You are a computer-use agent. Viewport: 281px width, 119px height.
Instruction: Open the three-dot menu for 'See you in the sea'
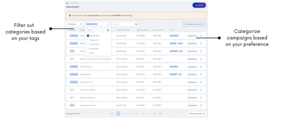(201, 105)
